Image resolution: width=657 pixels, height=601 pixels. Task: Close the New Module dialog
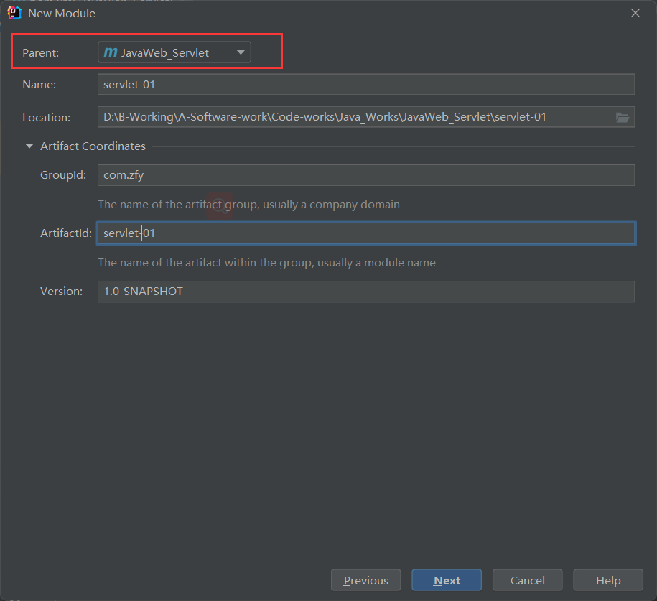[x=635, y=13]
